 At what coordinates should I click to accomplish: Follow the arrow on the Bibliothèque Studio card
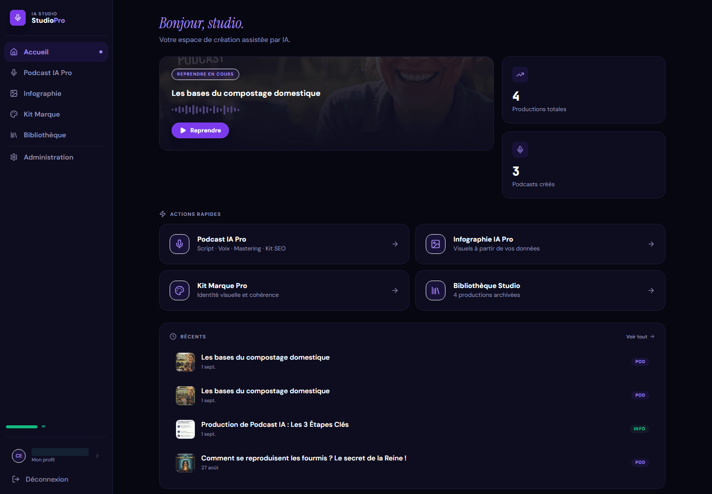pyautogui.click(x=651, y=290)
